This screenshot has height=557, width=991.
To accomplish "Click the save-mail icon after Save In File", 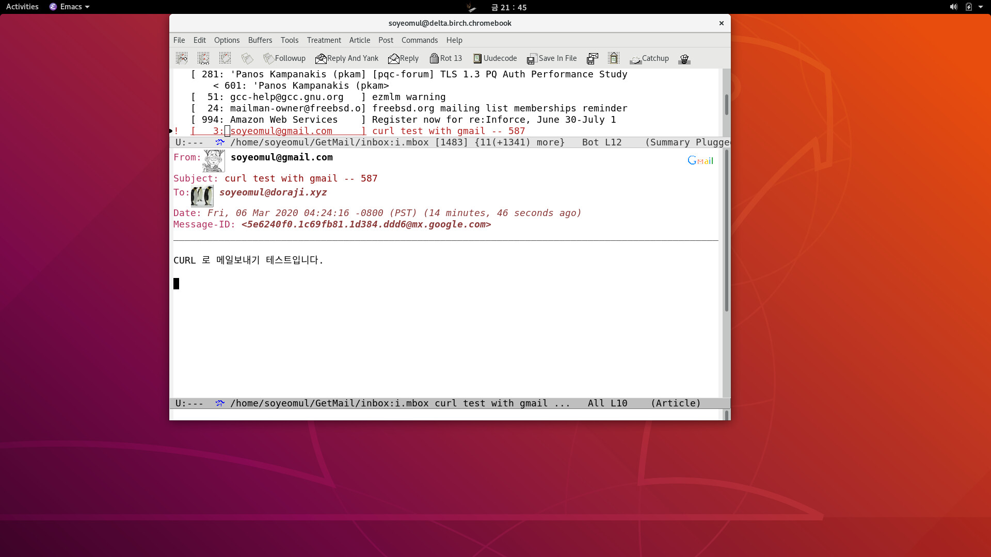I will 593,58.
